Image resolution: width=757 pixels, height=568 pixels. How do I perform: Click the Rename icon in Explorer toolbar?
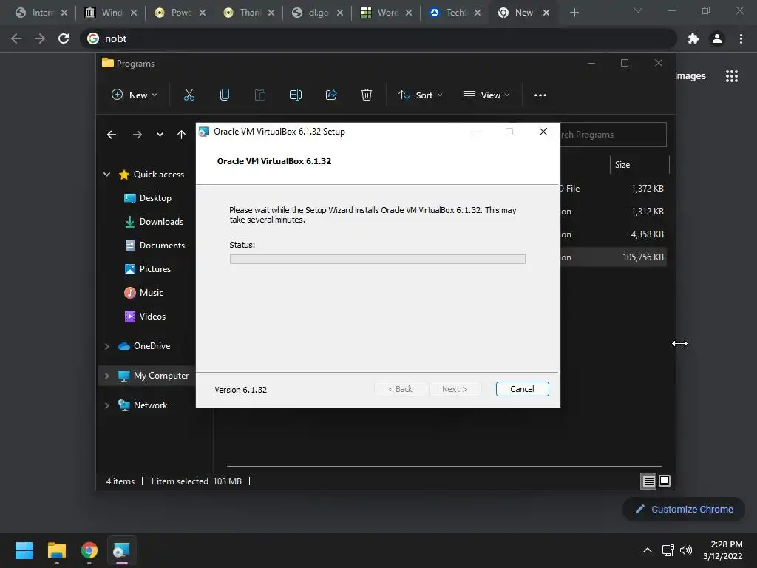(x=296, y=95)
